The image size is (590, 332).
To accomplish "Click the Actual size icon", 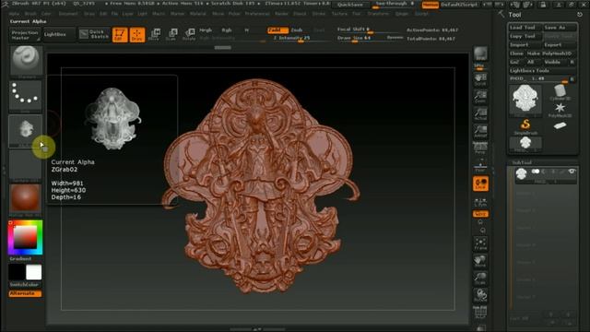I will coord(480,114).
